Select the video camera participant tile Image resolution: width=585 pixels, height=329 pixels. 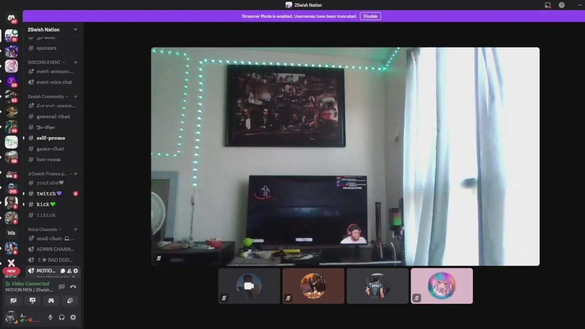click(249, 286)
